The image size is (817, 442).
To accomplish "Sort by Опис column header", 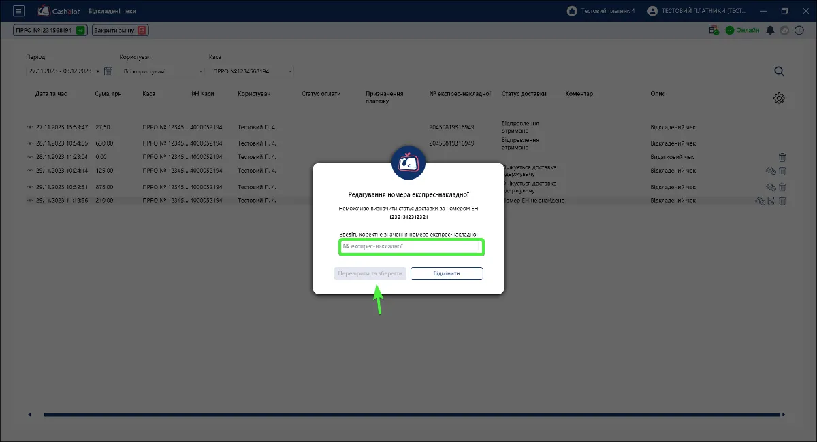I will [658, 94].
